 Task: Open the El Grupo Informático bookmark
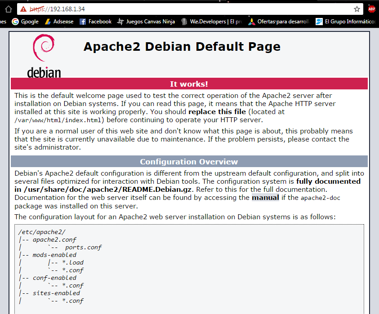click(x=345, y=22)
